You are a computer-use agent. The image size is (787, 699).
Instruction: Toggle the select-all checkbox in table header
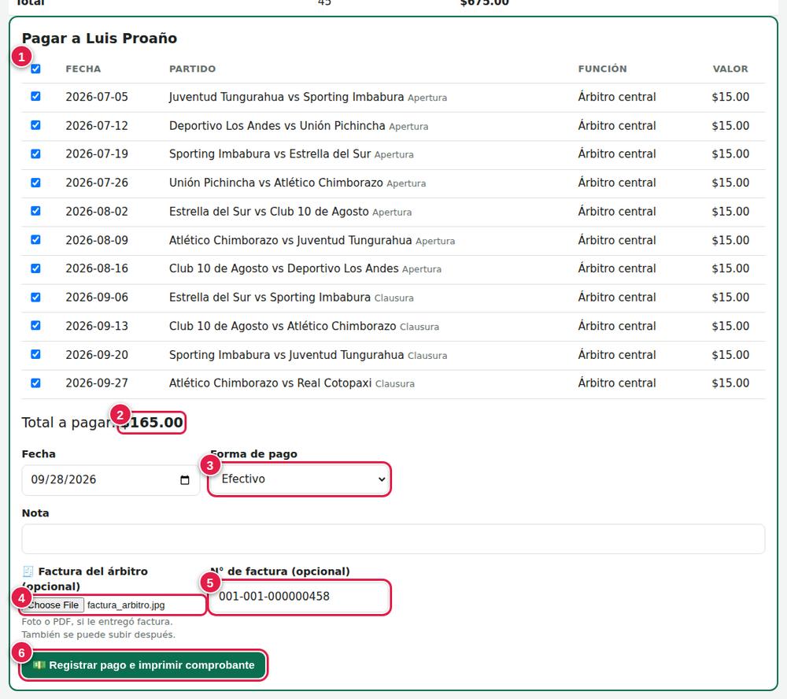click(35, 68)
